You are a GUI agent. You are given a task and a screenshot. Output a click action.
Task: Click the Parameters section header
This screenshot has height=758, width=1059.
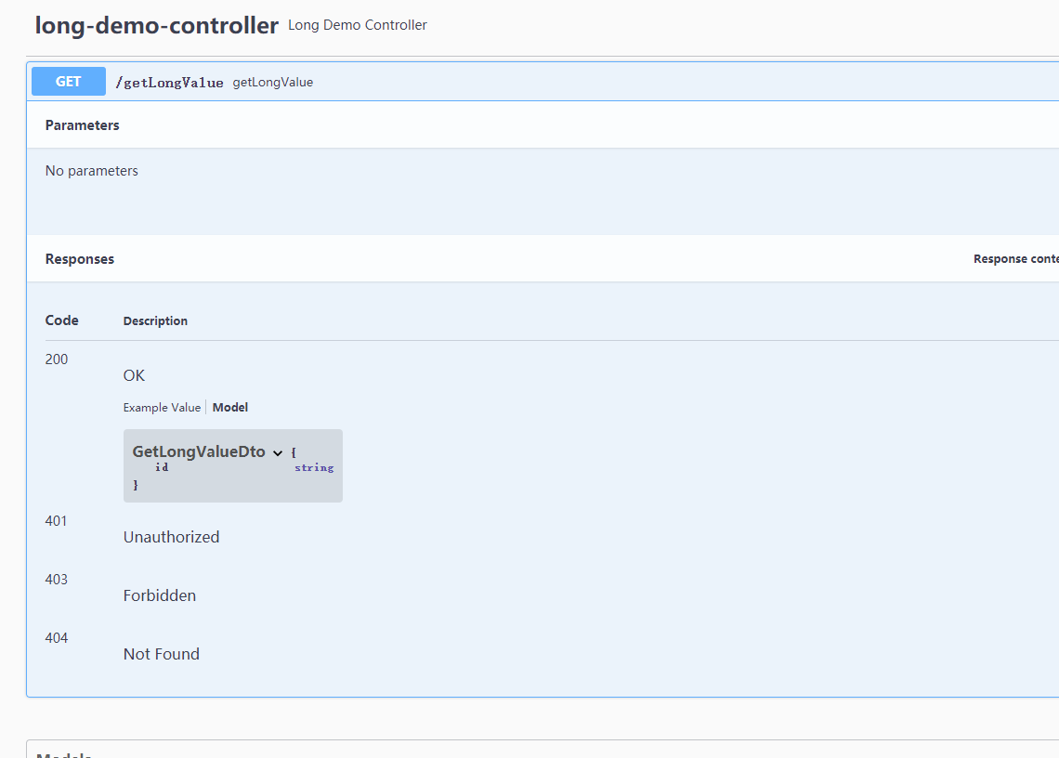click(x=83, y=125)
